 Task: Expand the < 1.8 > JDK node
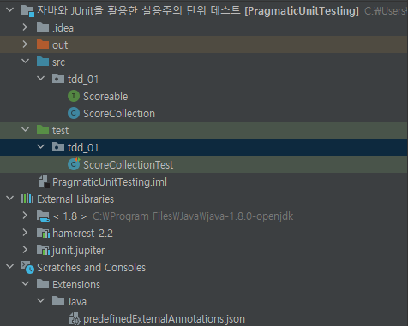click(25, 216)
